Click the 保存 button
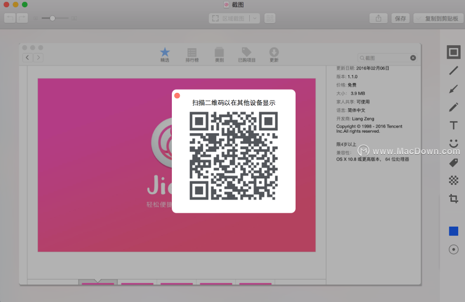The image size is (465, 302). [x=400, y=18]
